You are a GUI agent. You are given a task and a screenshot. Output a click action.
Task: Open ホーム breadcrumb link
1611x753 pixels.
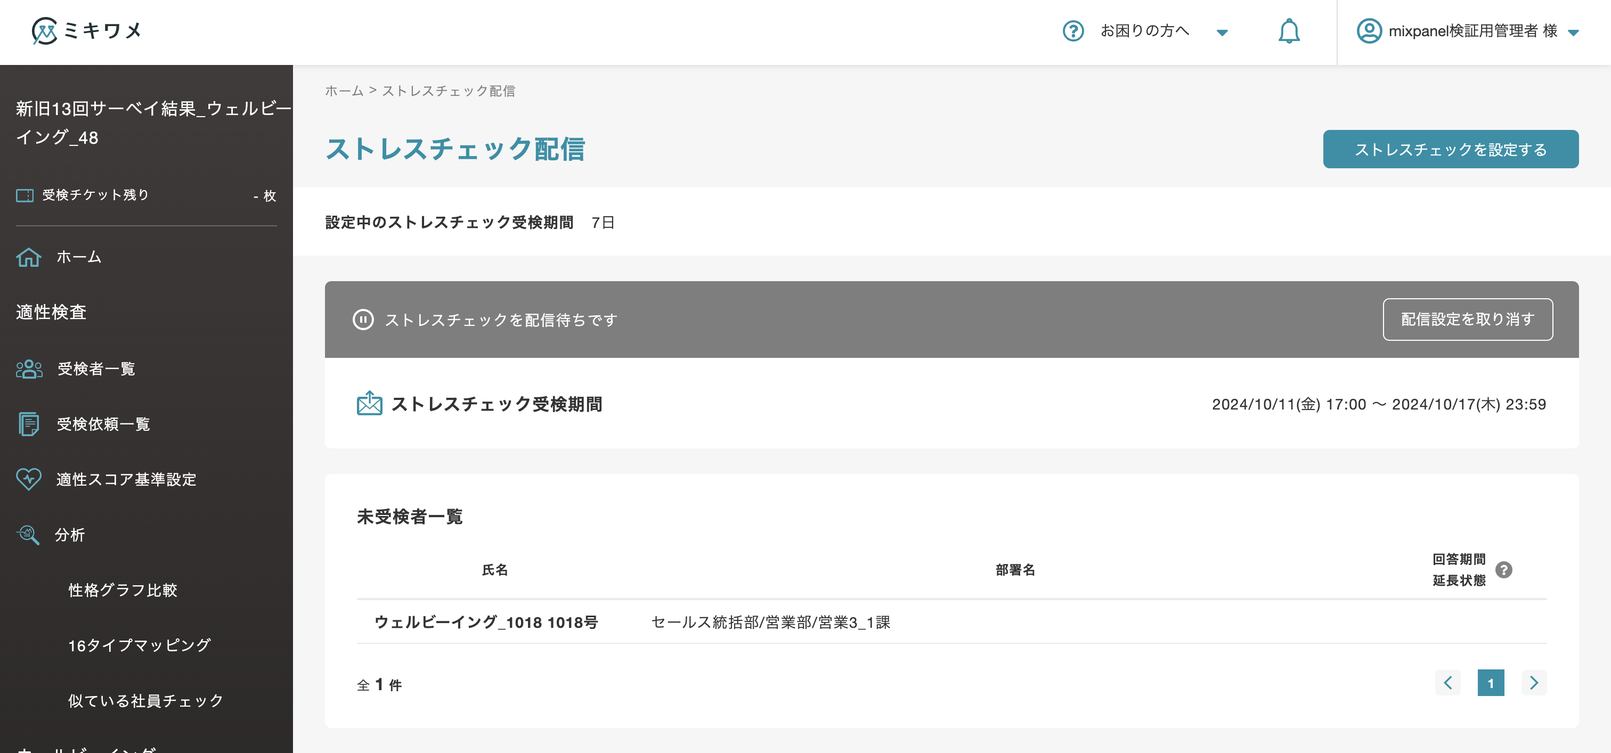tap(343, 91)
